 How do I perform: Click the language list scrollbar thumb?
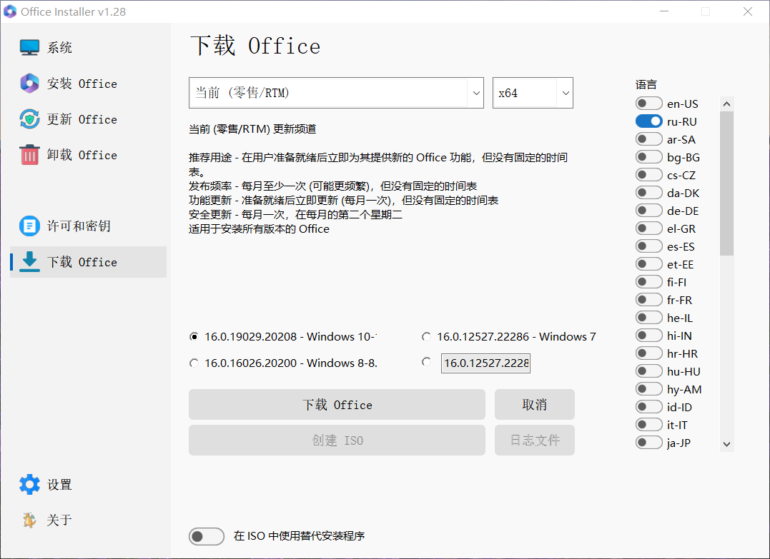(x=727, y=183)
